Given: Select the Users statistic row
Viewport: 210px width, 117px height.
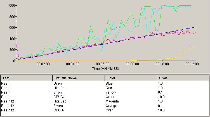Looking at the screenshot, I should pyautogui.click(x=58, y=83).
